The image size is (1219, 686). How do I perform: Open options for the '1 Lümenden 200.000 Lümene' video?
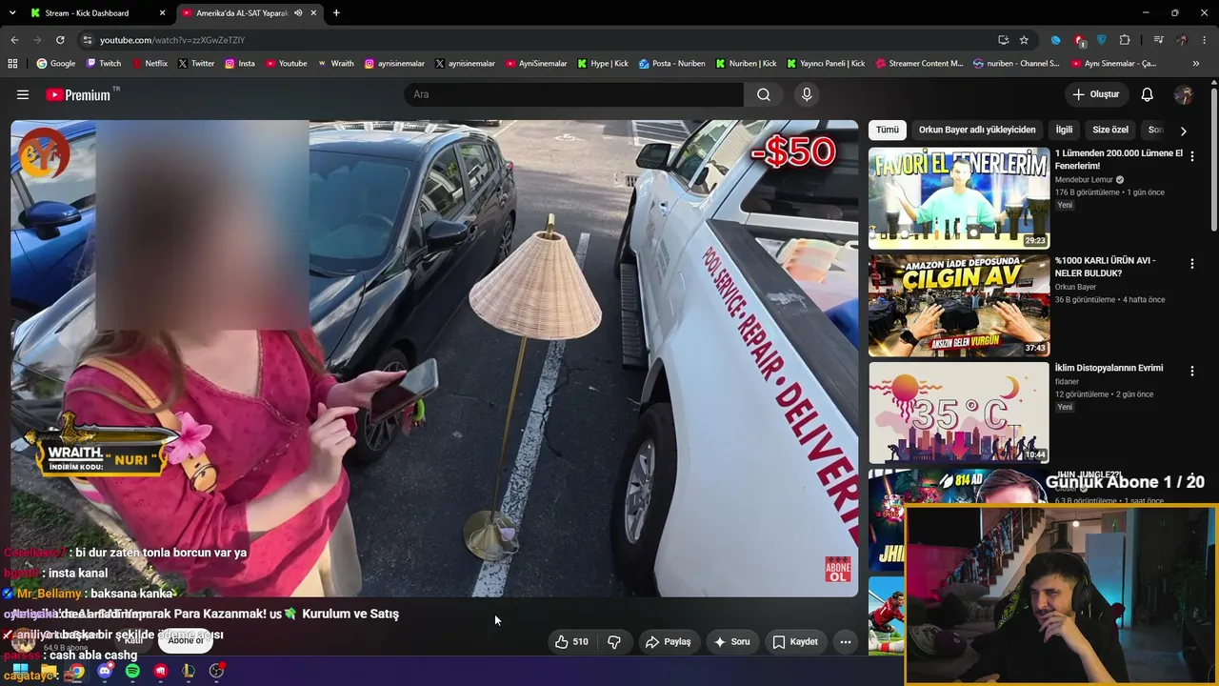click(x=1192, y=156)
